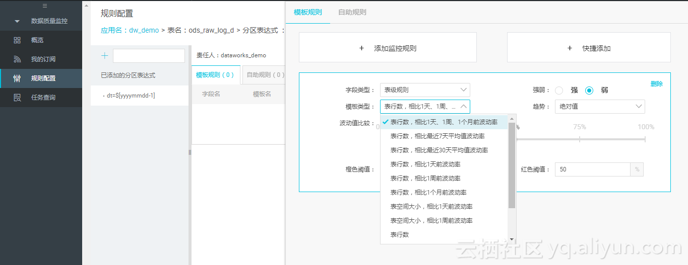
Task: Open 我的订阅 in the sidebar
Action: (41, 59)
